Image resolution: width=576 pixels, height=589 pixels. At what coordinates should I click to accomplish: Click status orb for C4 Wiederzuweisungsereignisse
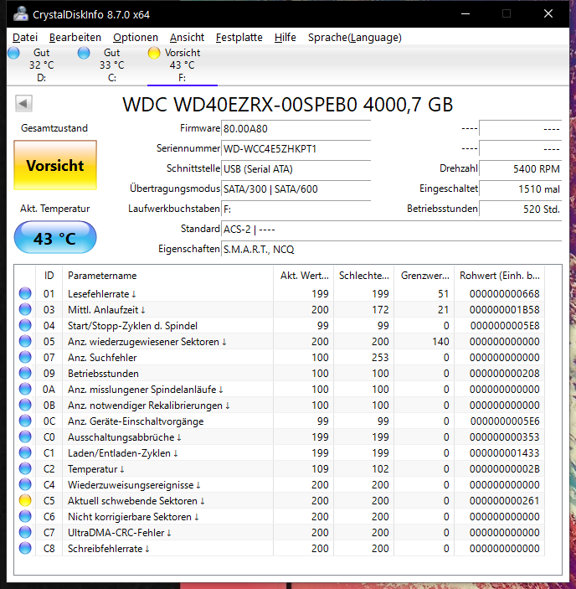(25, 484)
